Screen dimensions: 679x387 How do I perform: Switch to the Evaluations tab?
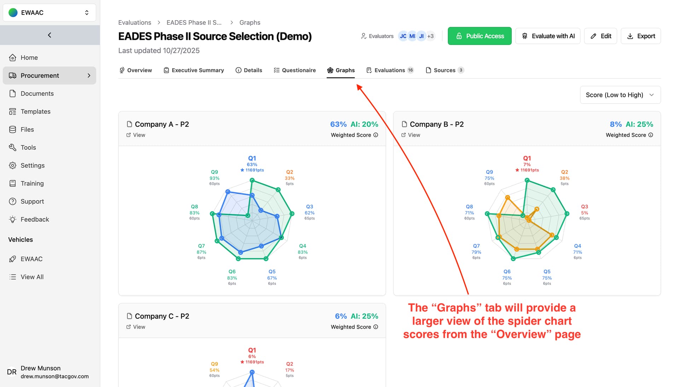pyautogui.click(x=389, y=70)
